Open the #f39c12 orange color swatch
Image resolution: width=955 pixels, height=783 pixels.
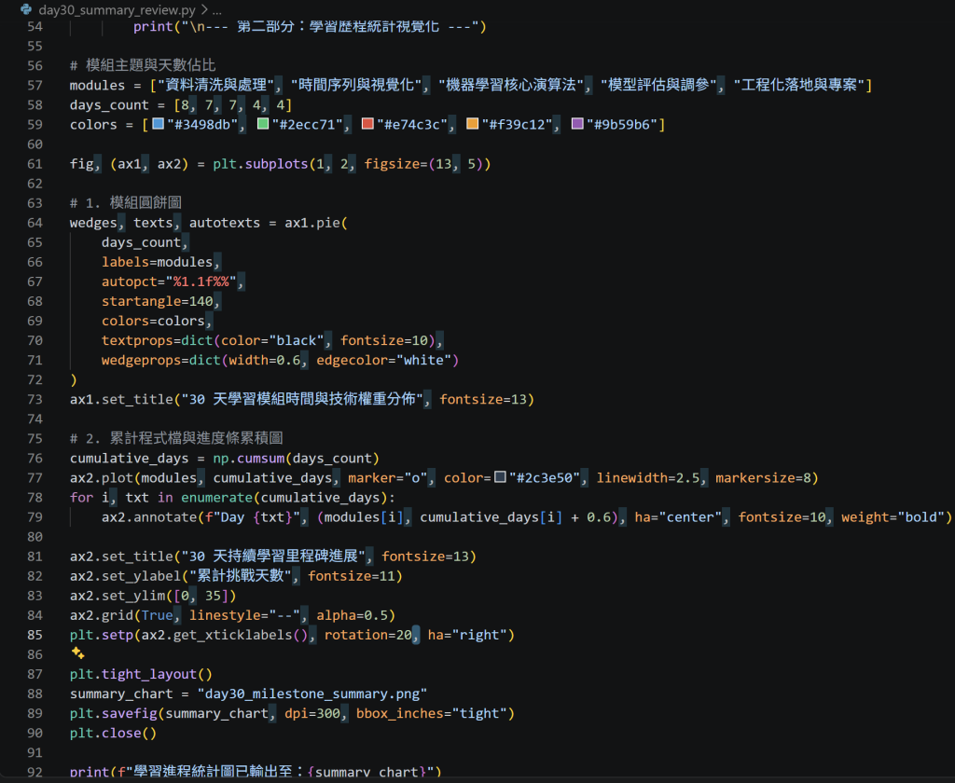click(472, 124)
